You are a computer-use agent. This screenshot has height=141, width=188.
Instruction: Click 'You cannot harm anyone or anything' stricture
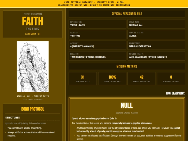point(25,128)
